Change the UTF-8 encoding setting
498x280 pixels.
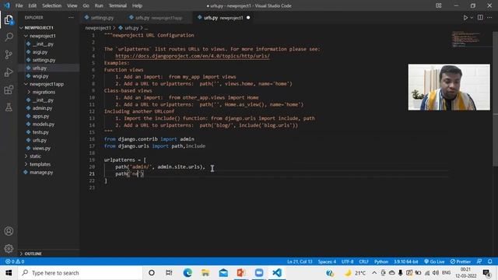pos(347,261)
